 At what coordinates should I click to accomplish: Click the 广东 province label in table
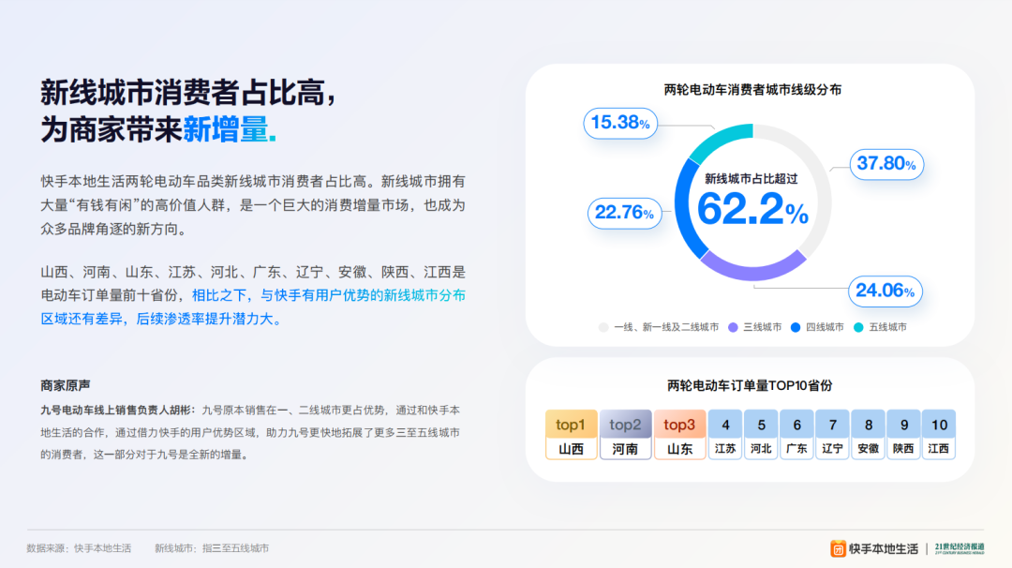point(796,449)
